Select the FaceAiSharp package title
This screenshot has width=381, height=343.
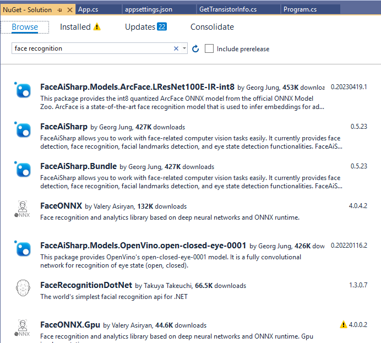click(x=64, y=127)
